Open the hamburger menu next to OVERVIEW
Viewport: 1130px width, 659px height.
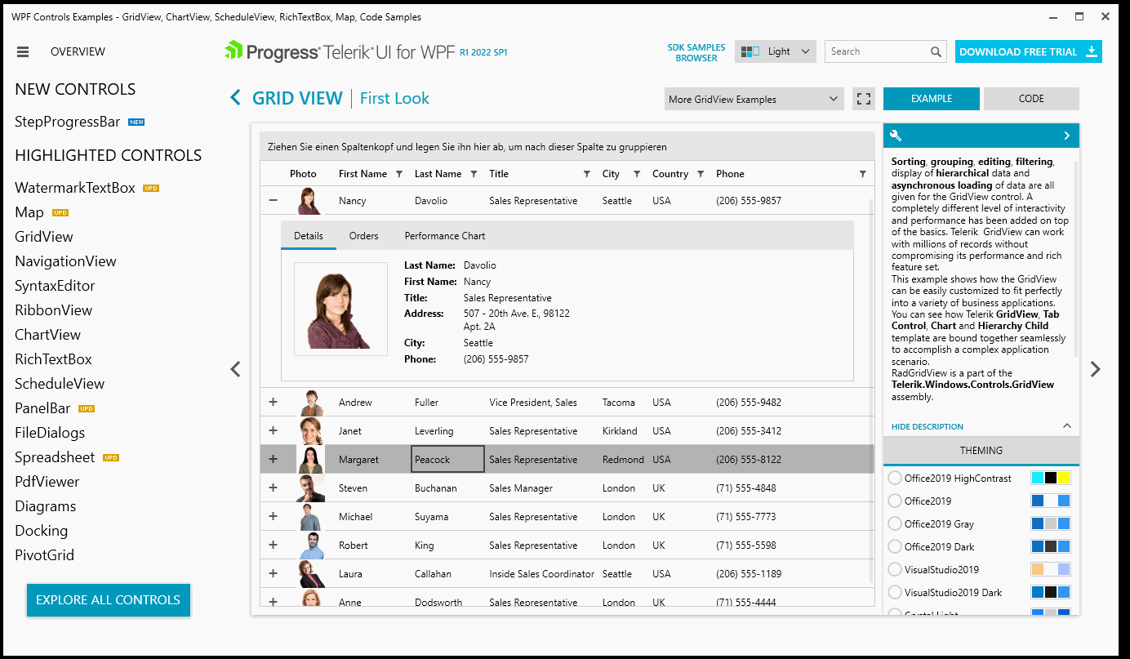tap(23, 51)
